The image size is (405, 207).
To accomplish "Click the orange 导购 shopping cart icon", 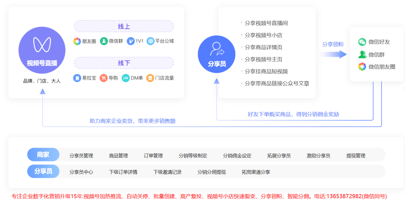I will pos(104,78).
